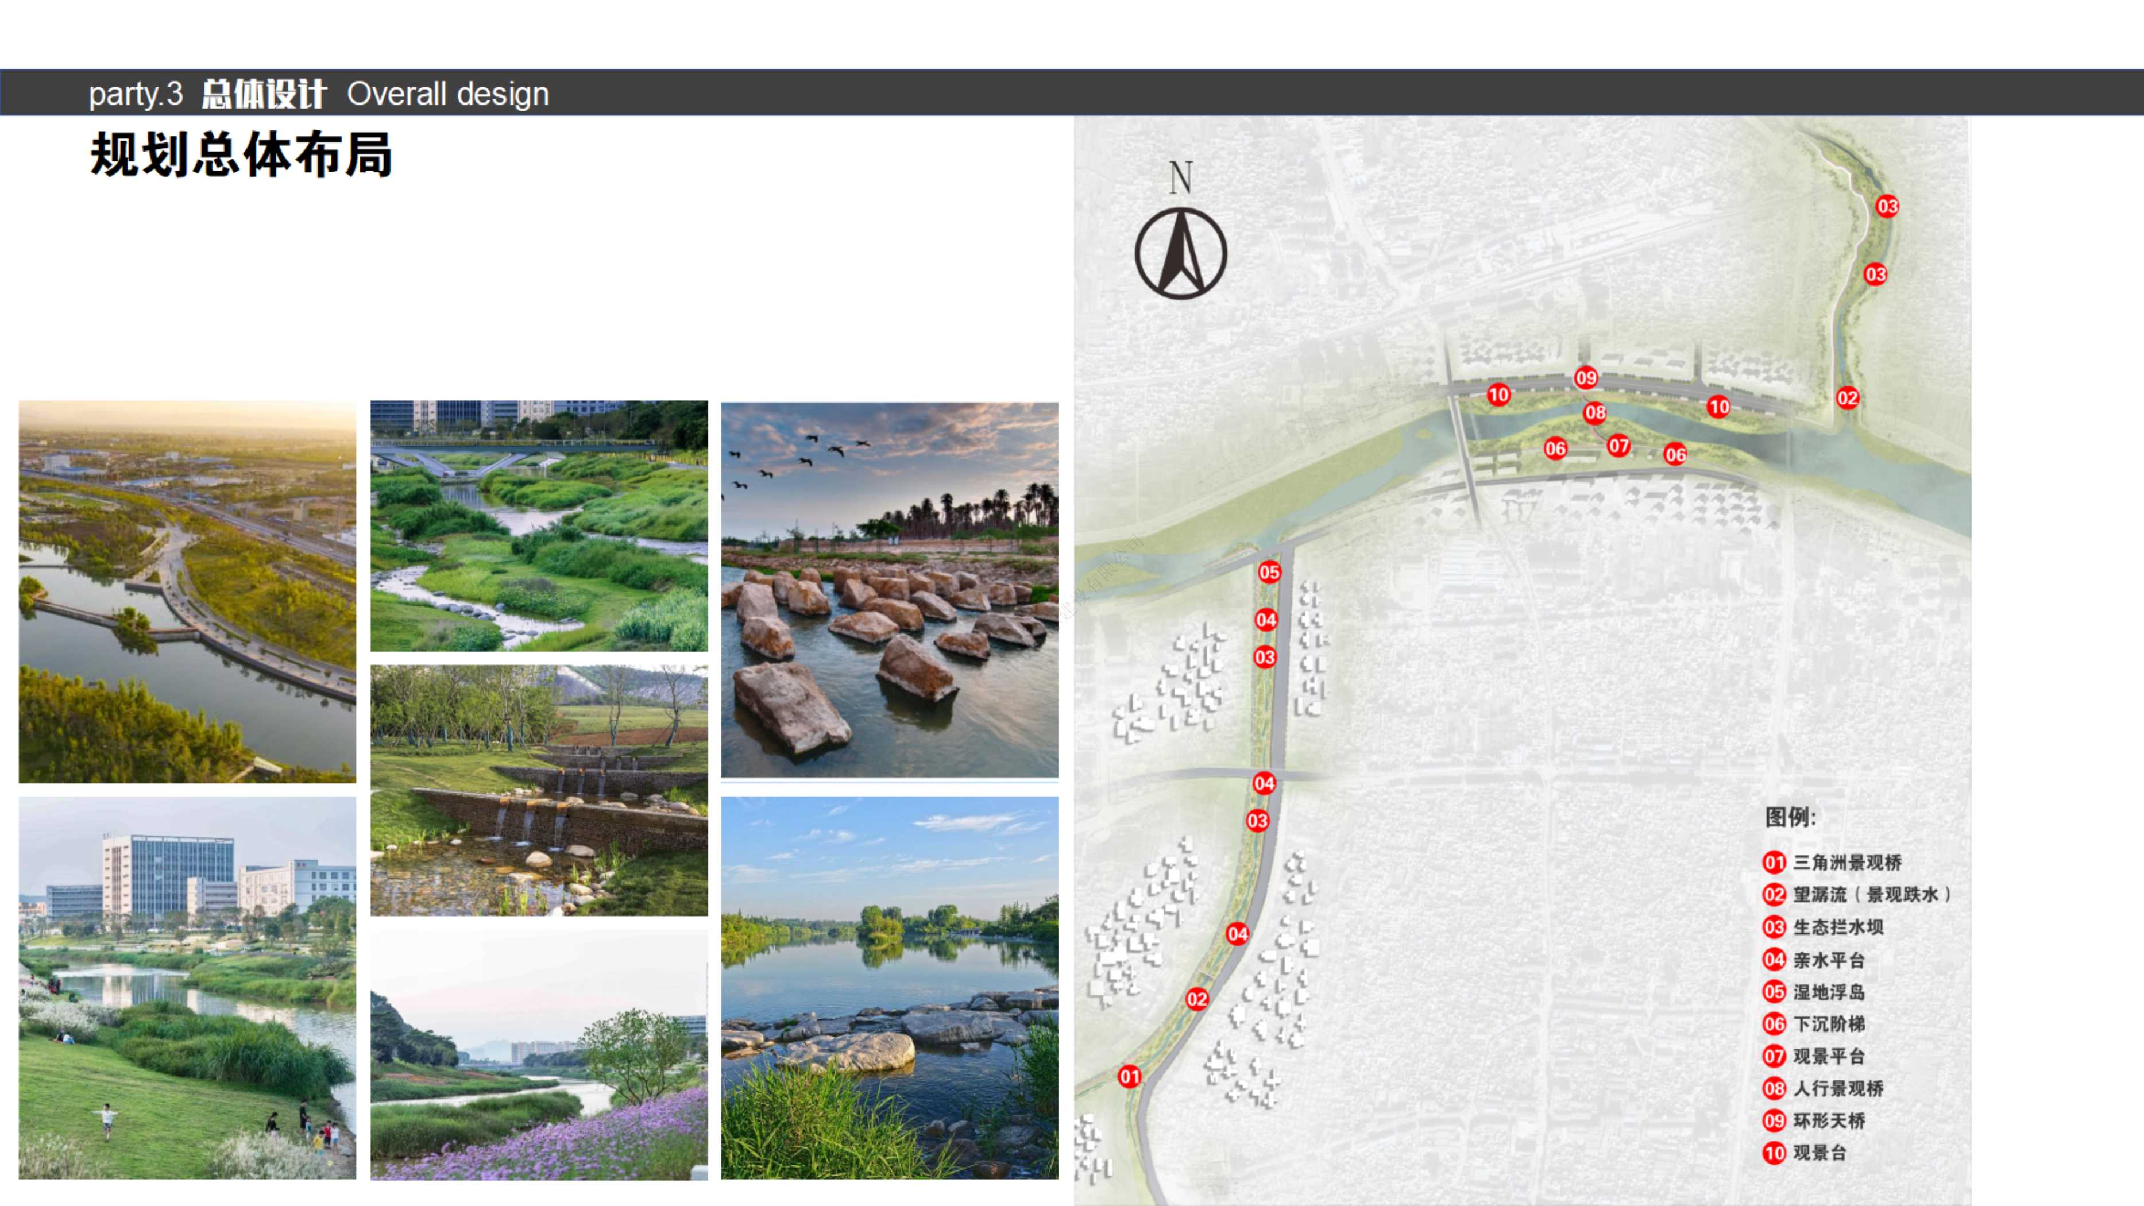This screenshot has width=2144, height=1206.
Task: Select legend label 下沉阶梯
Action: tap(1829, 1024)
